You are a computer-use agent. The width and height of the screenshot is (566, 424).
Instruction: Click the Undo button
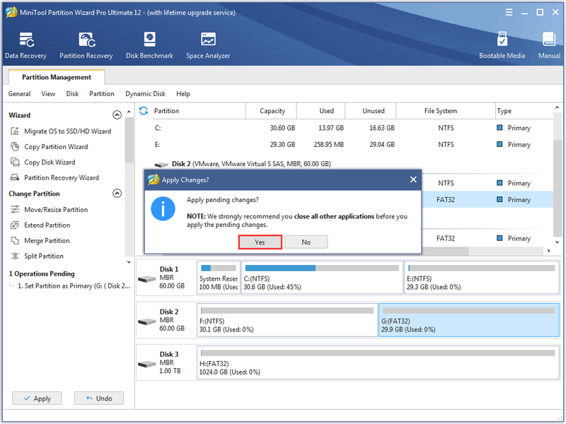[99, 399]
